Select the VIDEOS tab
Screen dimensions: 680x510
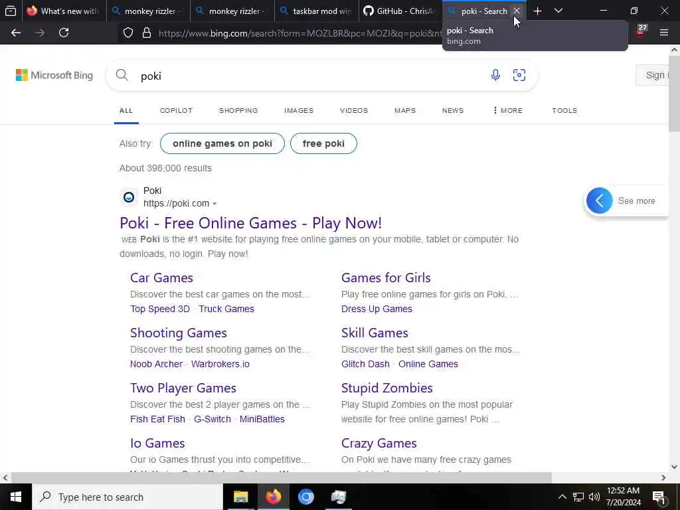coord(354,111)
